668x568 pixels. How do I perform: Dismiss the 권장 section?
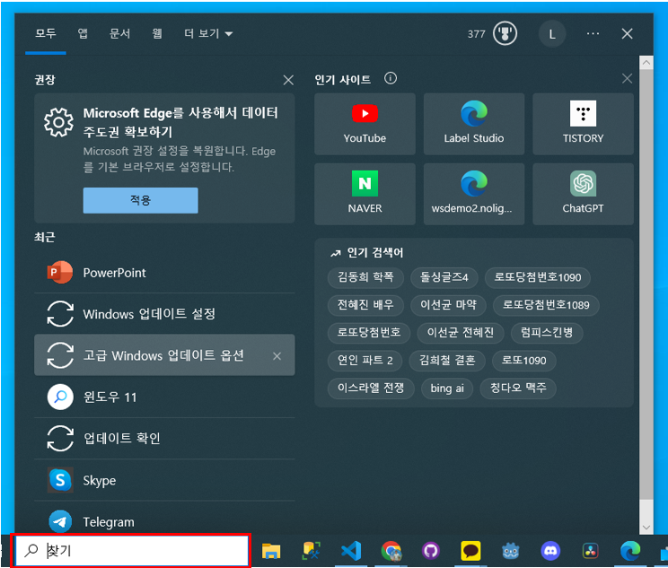pos(288,80)
